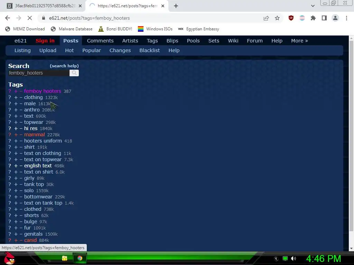Screen dimensions: 354x265
Task: Open the Bonzi BUDDY! bookmark
Action: (x=115, y=29)
